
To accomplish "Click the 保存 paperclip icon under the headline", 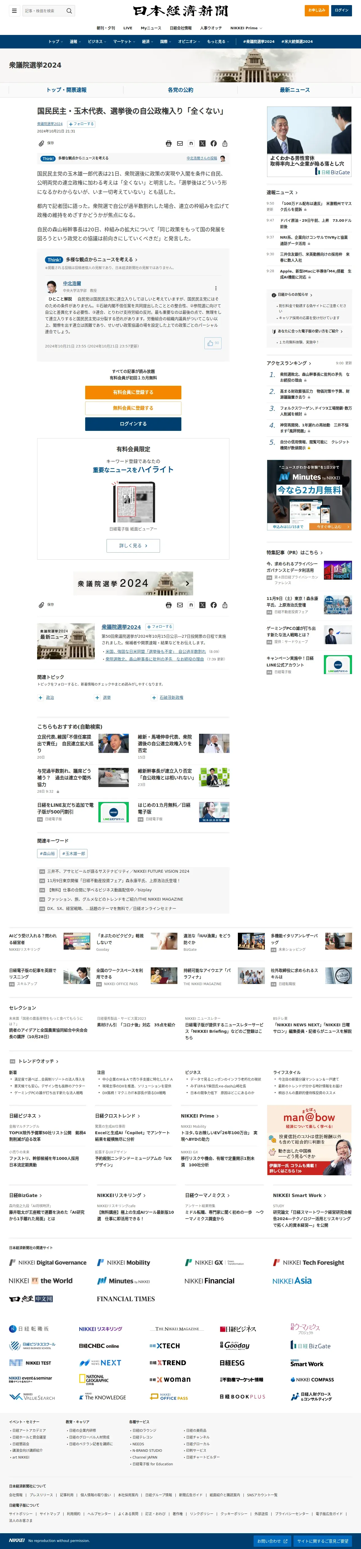I will click(41, 144).
